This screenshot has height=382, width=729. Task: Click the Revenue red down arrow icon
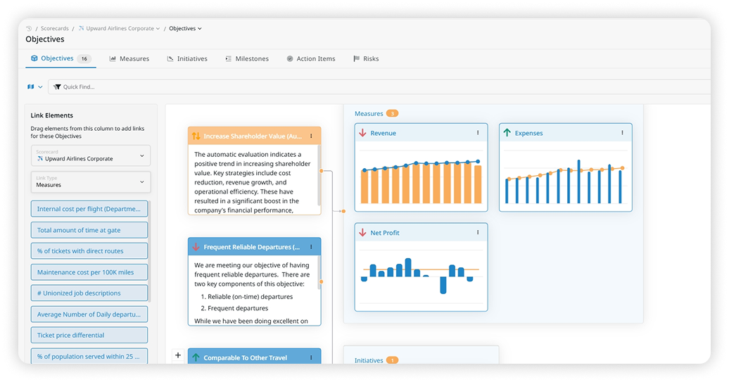(362, 133)
